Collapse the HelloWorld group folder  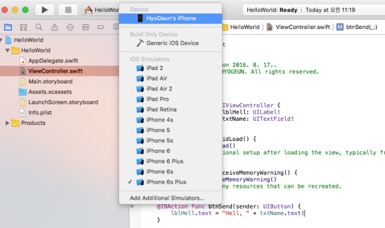8,50
